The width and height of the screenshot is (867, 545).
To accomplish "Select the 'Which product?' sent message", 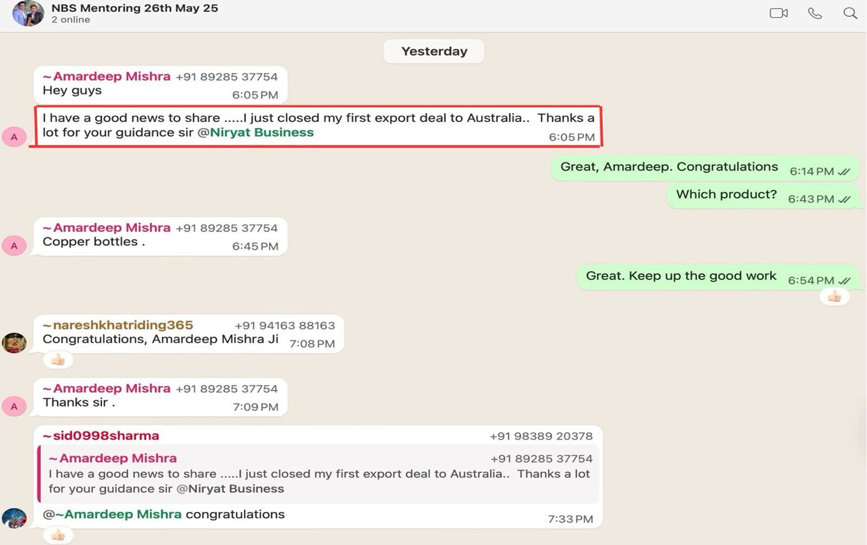I will [x=726, y=195].
